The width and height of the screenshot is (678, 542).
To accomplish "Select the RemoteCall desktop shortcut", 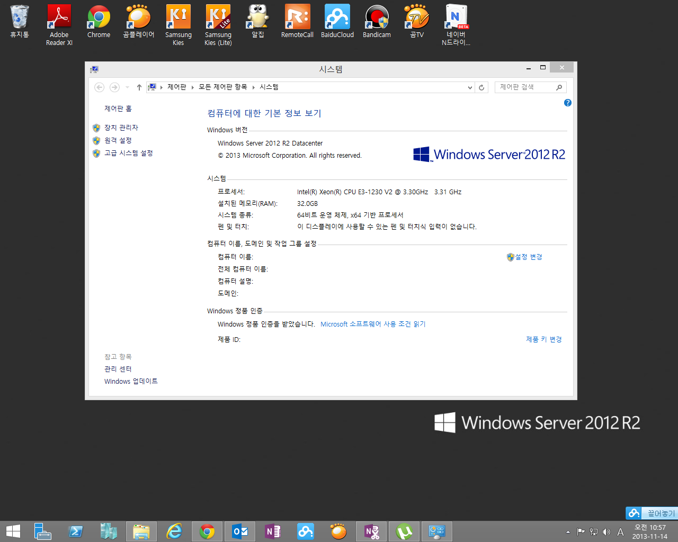I will (x=298, y=22).
